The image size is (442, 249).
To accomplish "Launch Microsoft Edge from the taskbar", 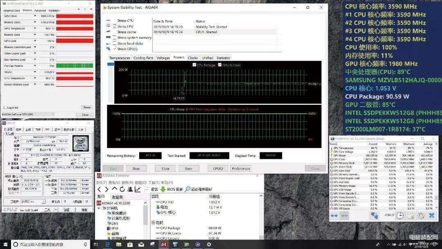I will tap(107, 244).
